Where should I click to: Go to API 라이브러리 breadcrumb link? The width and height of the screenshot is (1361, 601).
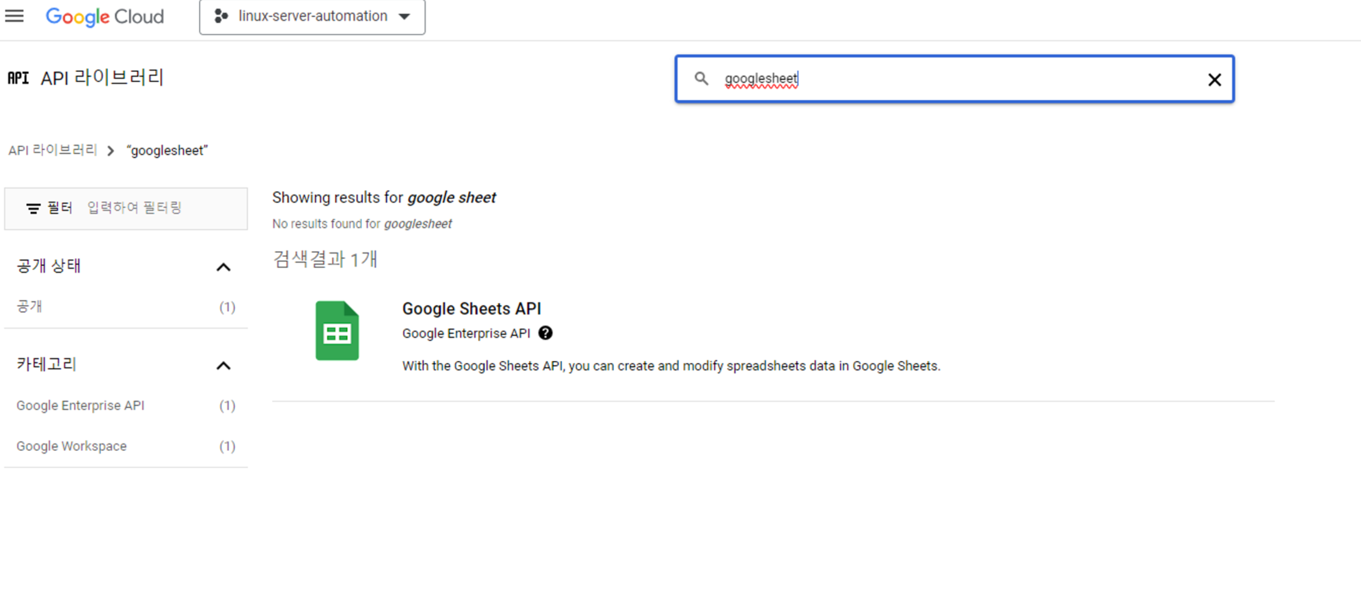coord(53,150)
